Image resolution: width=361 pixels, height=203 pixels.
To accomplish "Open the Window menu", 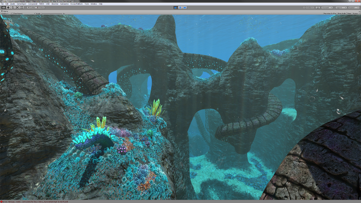I will 94,4.
